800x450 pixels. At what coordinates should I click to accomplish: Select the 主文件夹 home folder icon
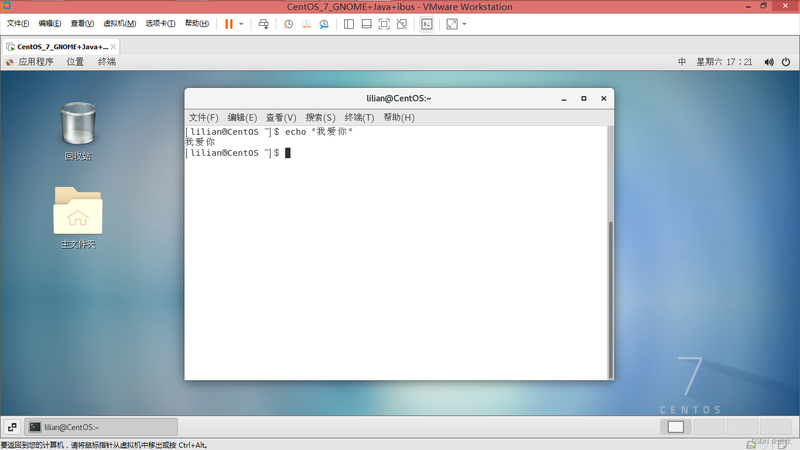[x=78, y=217]
